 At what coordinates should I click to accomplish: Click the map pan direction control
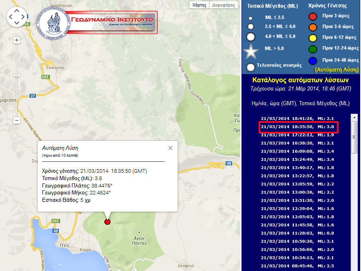[x=16, y=17]
